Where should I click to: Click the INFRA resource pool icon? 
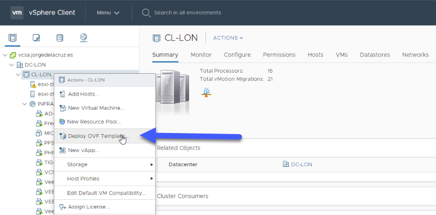(x=33, y=104)
